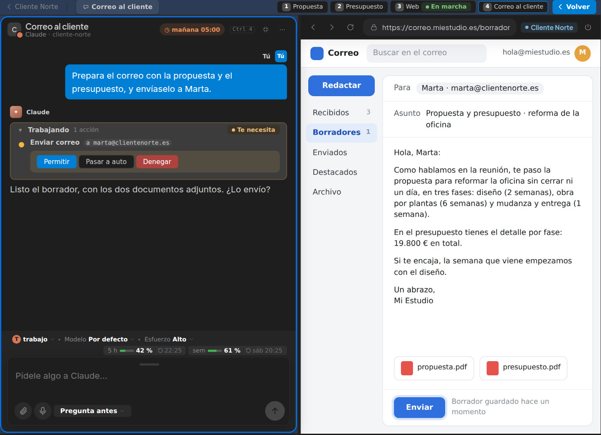The width and height of the screenshot is (601, 435).
Task: Open the Enviados folder
Action: coord(341,152)
